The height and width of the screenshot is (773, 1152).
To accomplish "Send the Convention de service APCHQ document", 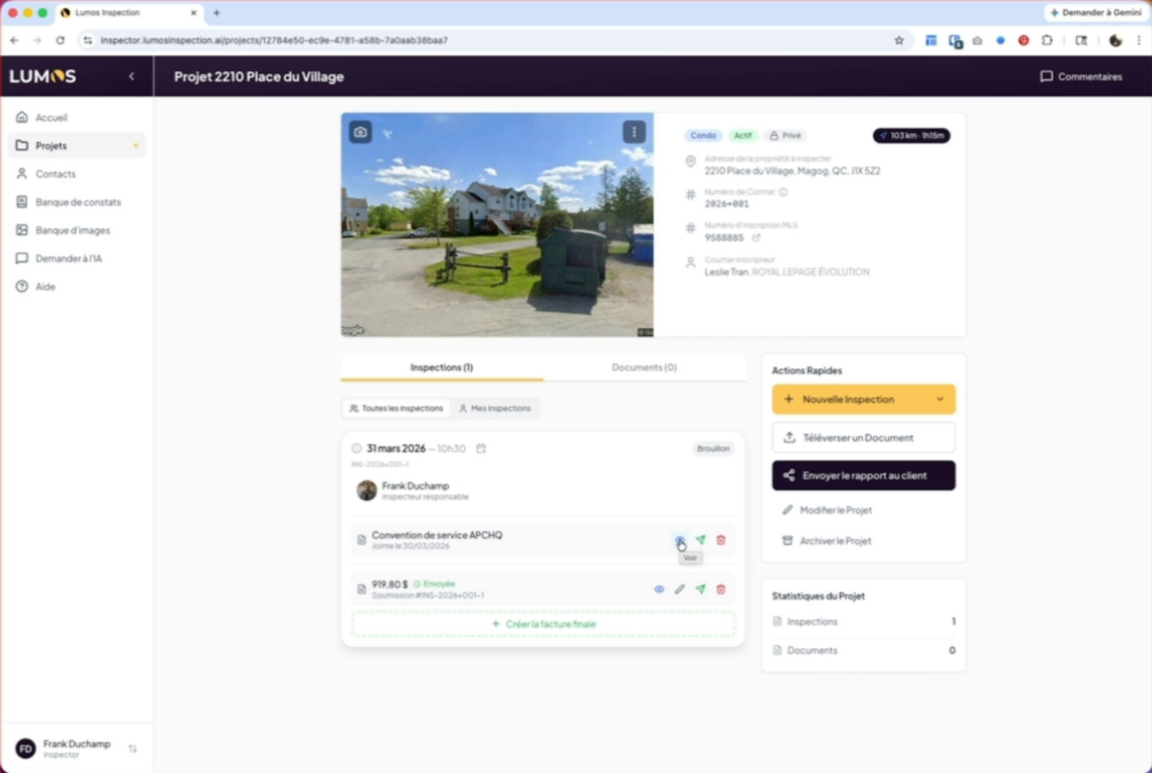I will click(701, 540).
